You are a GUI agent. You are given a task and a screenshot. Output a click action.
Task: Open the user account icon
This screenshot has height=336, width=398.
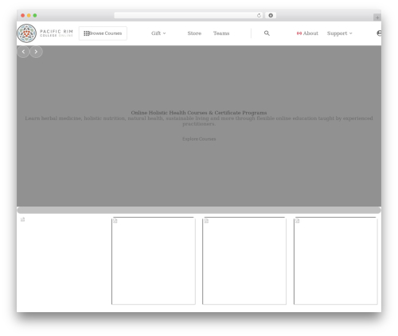click(x=379, y=33)
